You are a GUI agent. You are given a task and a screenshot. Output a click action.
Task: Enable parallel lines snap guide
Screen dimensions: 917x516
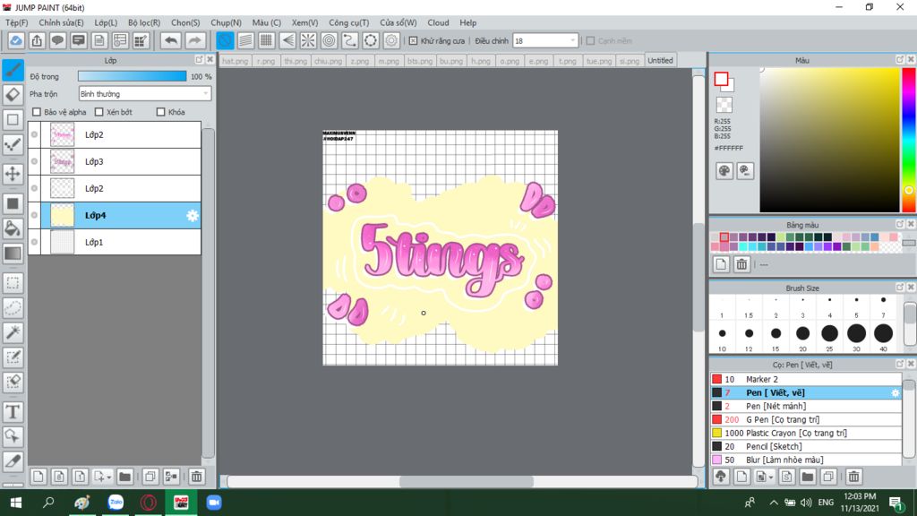(245, 40)
